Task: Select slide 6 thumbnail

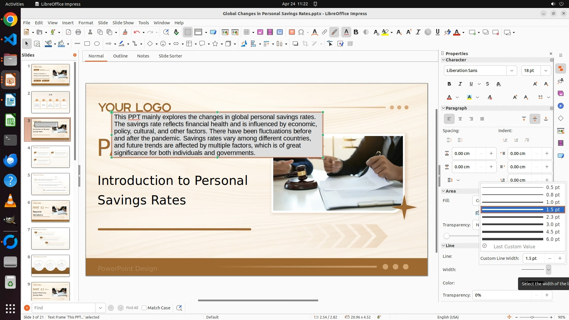Action: click(x=50, y=211)
